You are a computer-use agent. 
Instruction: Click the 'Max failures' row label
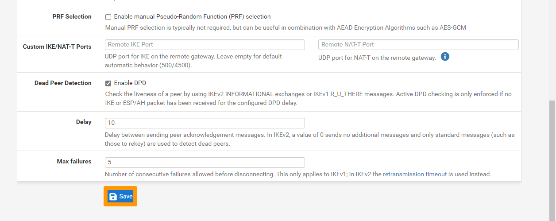click(74, 162)
